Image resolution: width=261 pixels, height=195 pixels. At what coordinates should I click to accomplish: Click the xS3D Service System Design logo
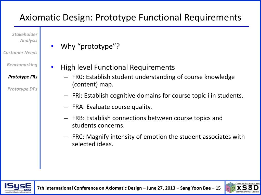(x=242, y=188)
